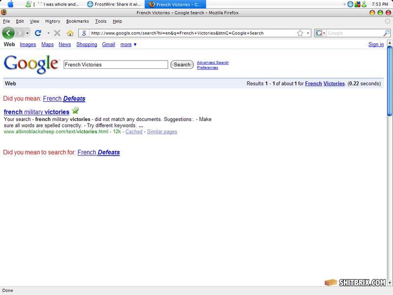The width and height of the screenshot is (393, 295).
Task: Open the search engine selector dropdown
Action: [320, 33]
